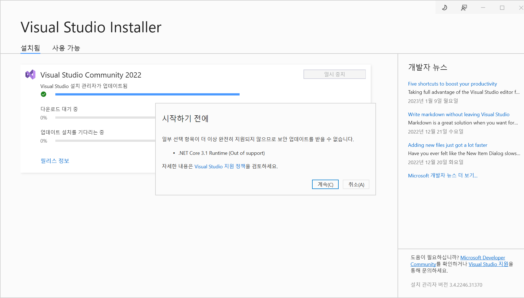Click the 2023년 1월 9일 월요일 date
Screen dimensions: 524x298
click(x=433, y=101)
